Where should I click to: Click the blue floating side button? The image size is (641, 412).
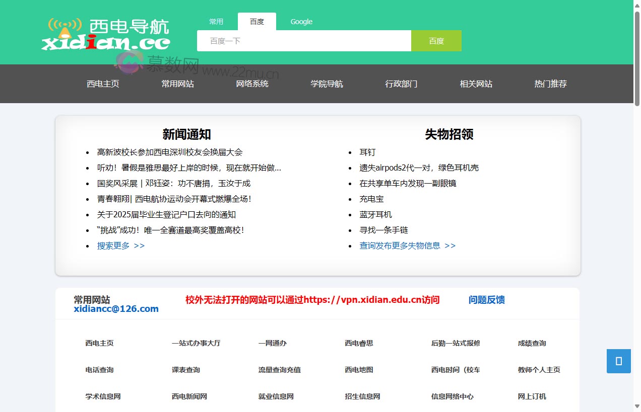click(618, 361)
